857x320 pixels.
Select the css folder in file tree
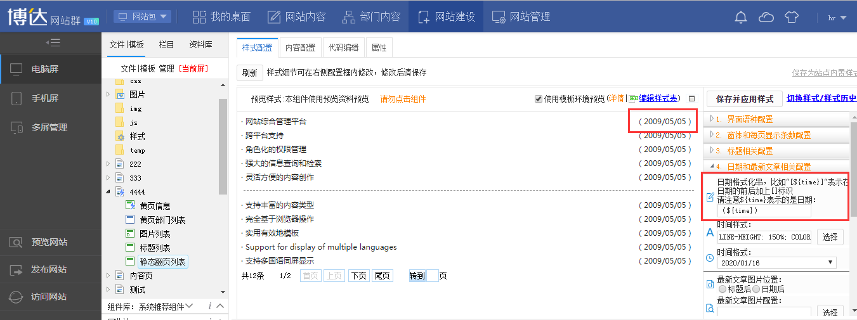click(135, 81)
